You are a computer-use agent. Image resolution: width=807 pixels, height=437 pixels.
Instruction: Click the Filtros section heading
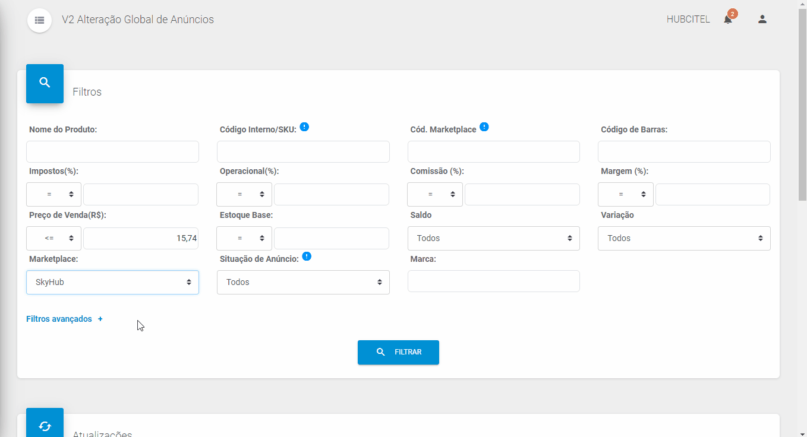(x=87, y=92)
